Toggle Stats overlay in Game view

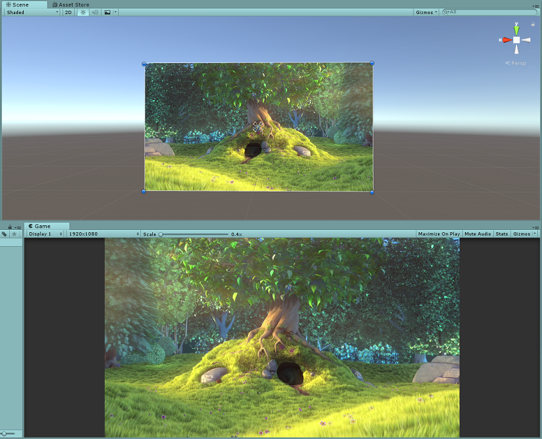pos(502,234)
